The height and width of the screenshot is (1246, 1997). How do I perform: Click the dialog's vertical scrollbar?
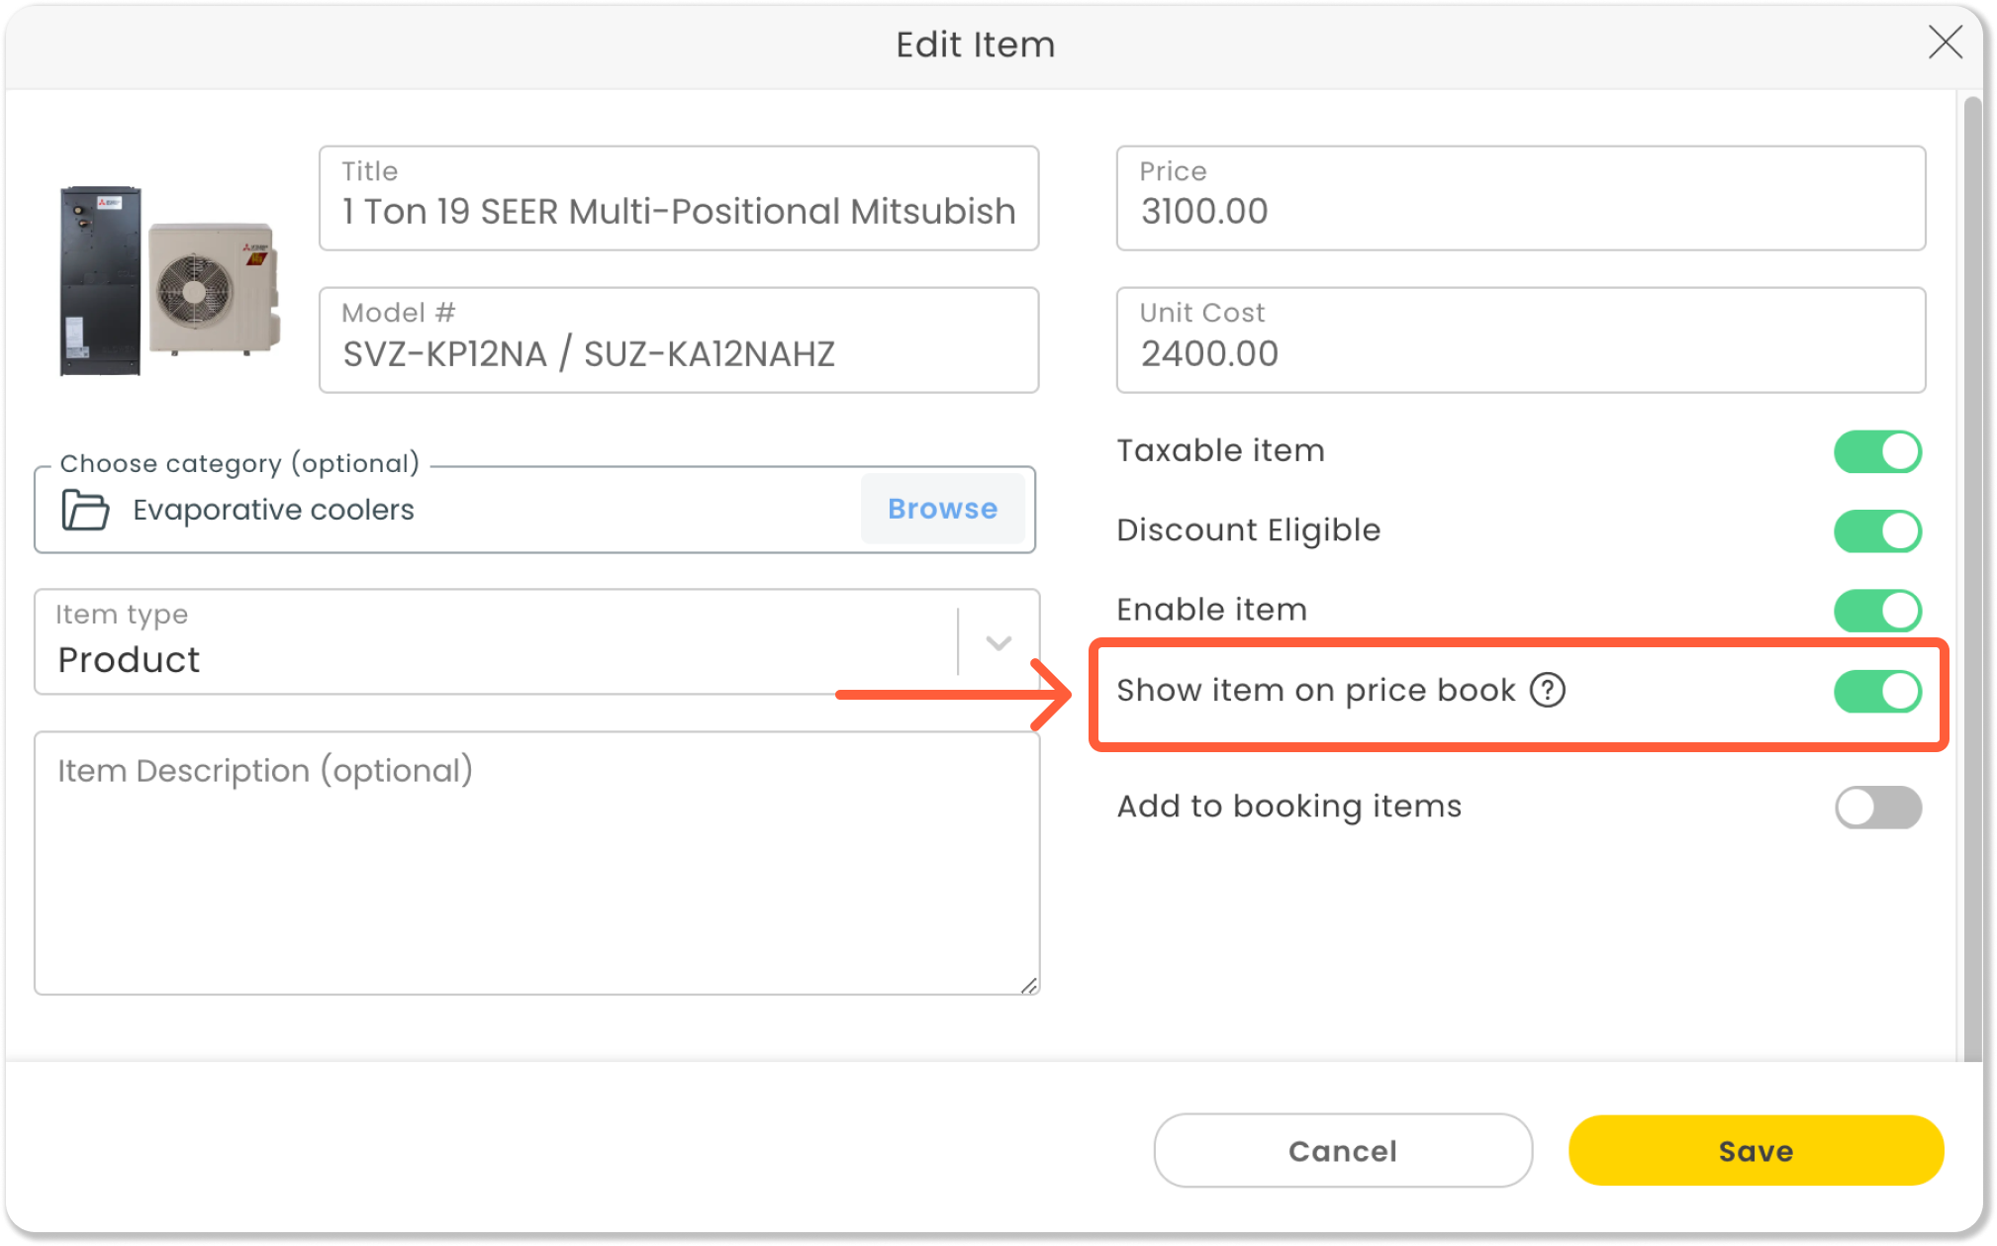1972,574
